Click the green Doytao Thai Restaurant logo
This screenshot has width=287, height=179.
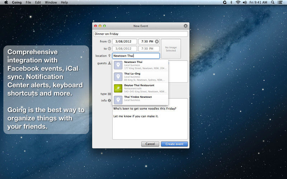pos(118,88)
